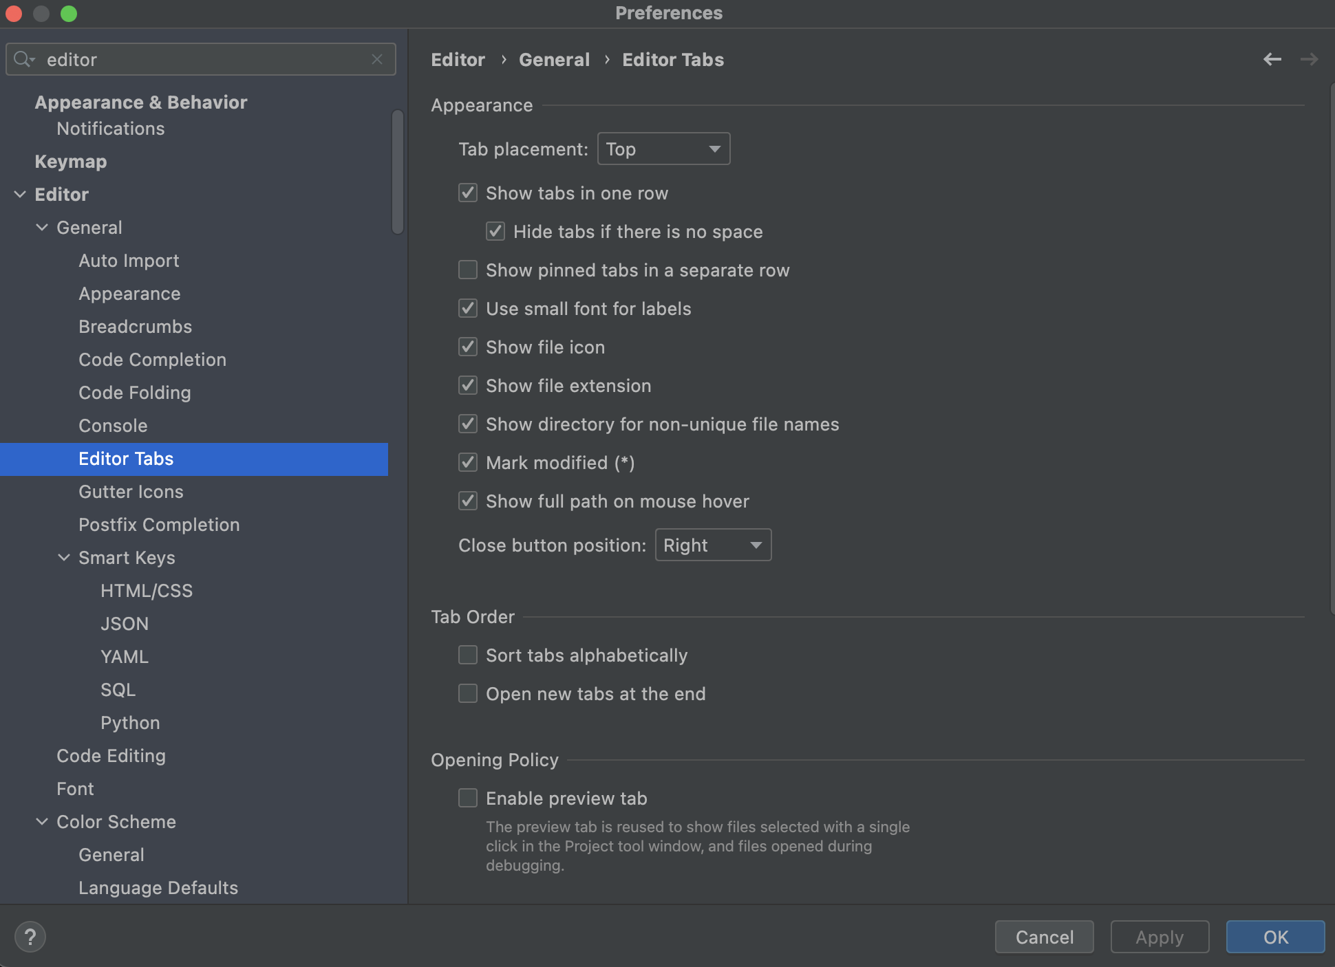The width and height of the screenshot is (1335, 967).
Task: Open Code Completion settings page
Action: point(152,360)
